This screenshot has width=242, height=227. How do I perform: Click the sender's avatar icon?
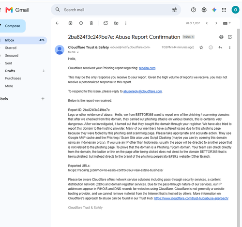click(x=60, y=50)
